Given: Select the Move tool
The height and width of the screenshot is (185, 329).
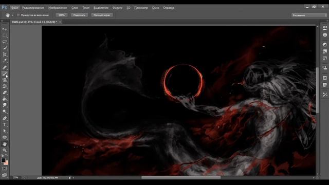Looking at the screenshot, I should tap(5, 29).
